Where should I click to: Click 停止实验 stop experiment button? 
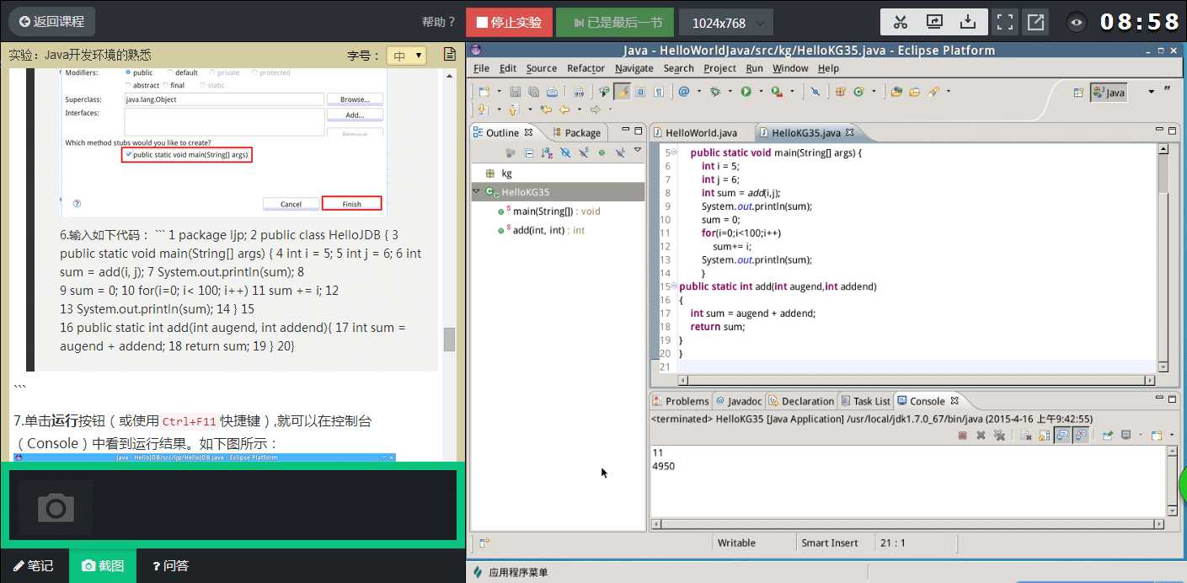(508, 23)
